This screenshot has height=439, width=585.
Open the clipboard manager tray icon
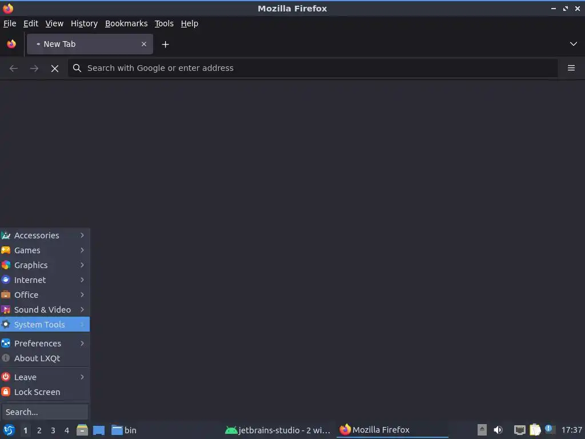(535, 430)
